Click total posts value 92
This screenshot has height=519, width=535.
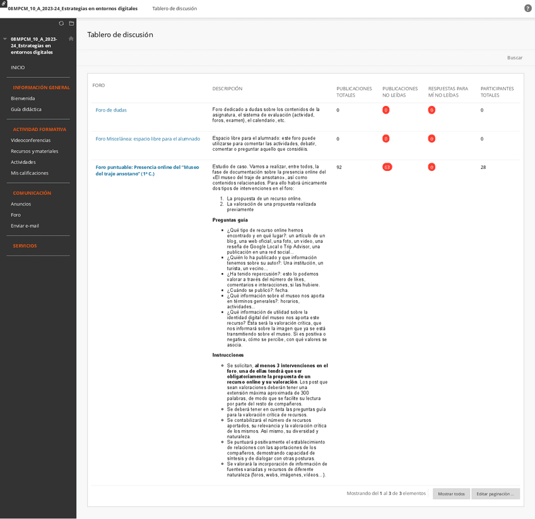pyautogui.click(x=339, y=168)
